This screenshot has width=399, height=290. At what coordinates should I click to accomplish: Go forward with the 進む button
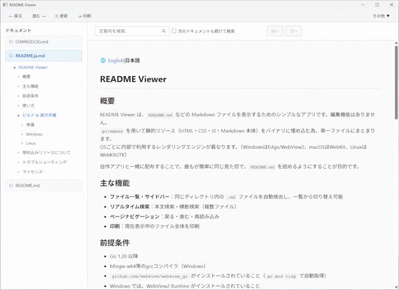pyautogui.click(x=39, y=16)
